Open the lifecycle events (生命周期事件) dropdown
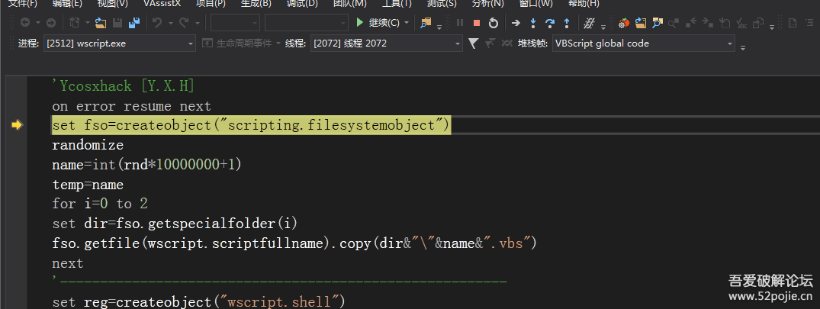820x309 pixels. point(242,43)
